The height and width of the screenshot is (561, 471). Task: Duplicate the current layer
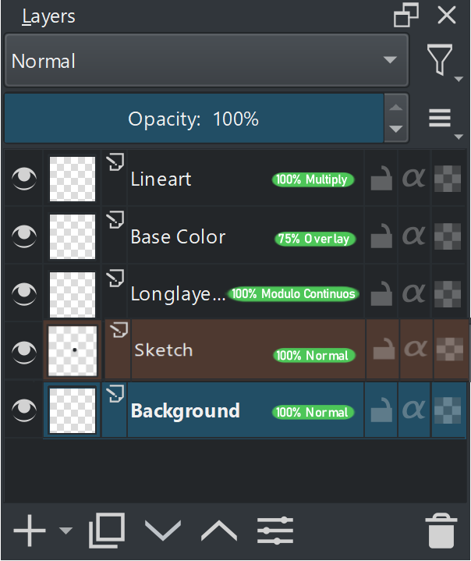coord(107,531)
